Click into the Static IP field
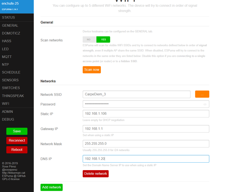 coord(146,114)
